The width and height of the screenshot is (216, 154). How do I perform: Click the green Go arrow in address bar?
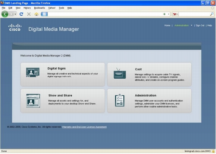(164, 14)
